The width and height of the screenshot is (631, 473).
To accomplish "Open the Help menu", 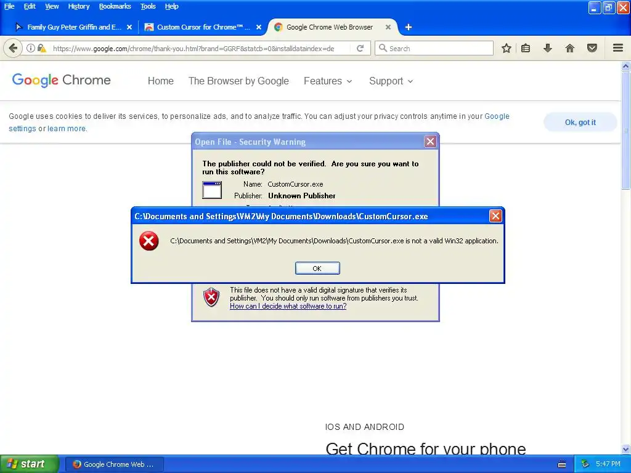I will point(171,6).
